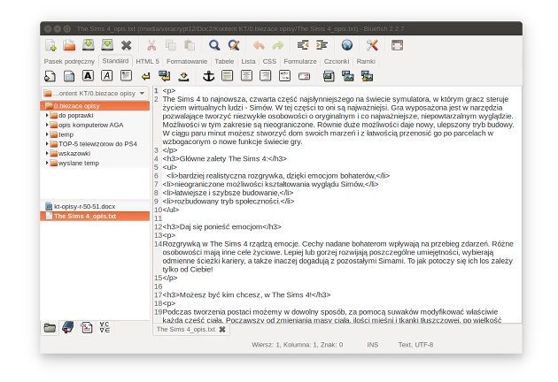Image resolution: width=558 pixels, height=382 pixels.
Task: Expand TOP-5 telewizorow do PS4 folder
Action: pyautogui.click(x=47, y=144)
